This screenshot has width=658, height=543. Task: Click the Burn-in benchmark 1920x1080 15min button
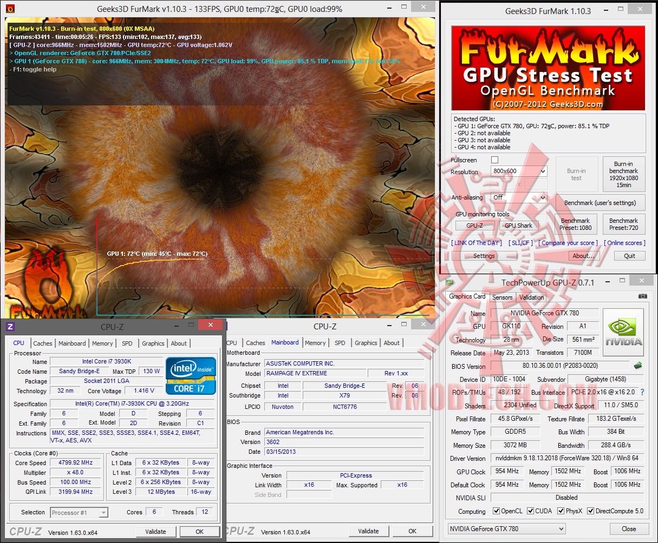(623, 174)
